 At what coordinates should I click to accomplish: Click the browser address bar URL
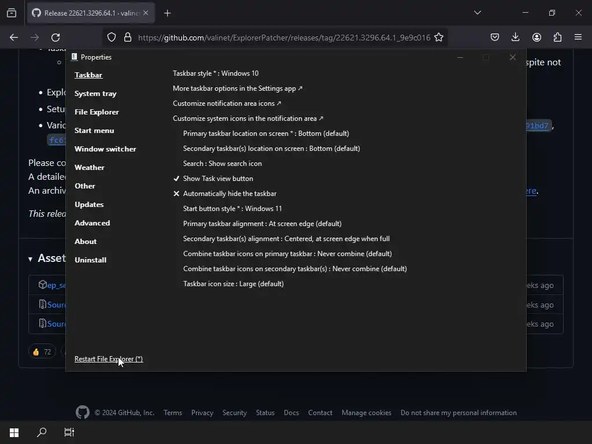284,38
